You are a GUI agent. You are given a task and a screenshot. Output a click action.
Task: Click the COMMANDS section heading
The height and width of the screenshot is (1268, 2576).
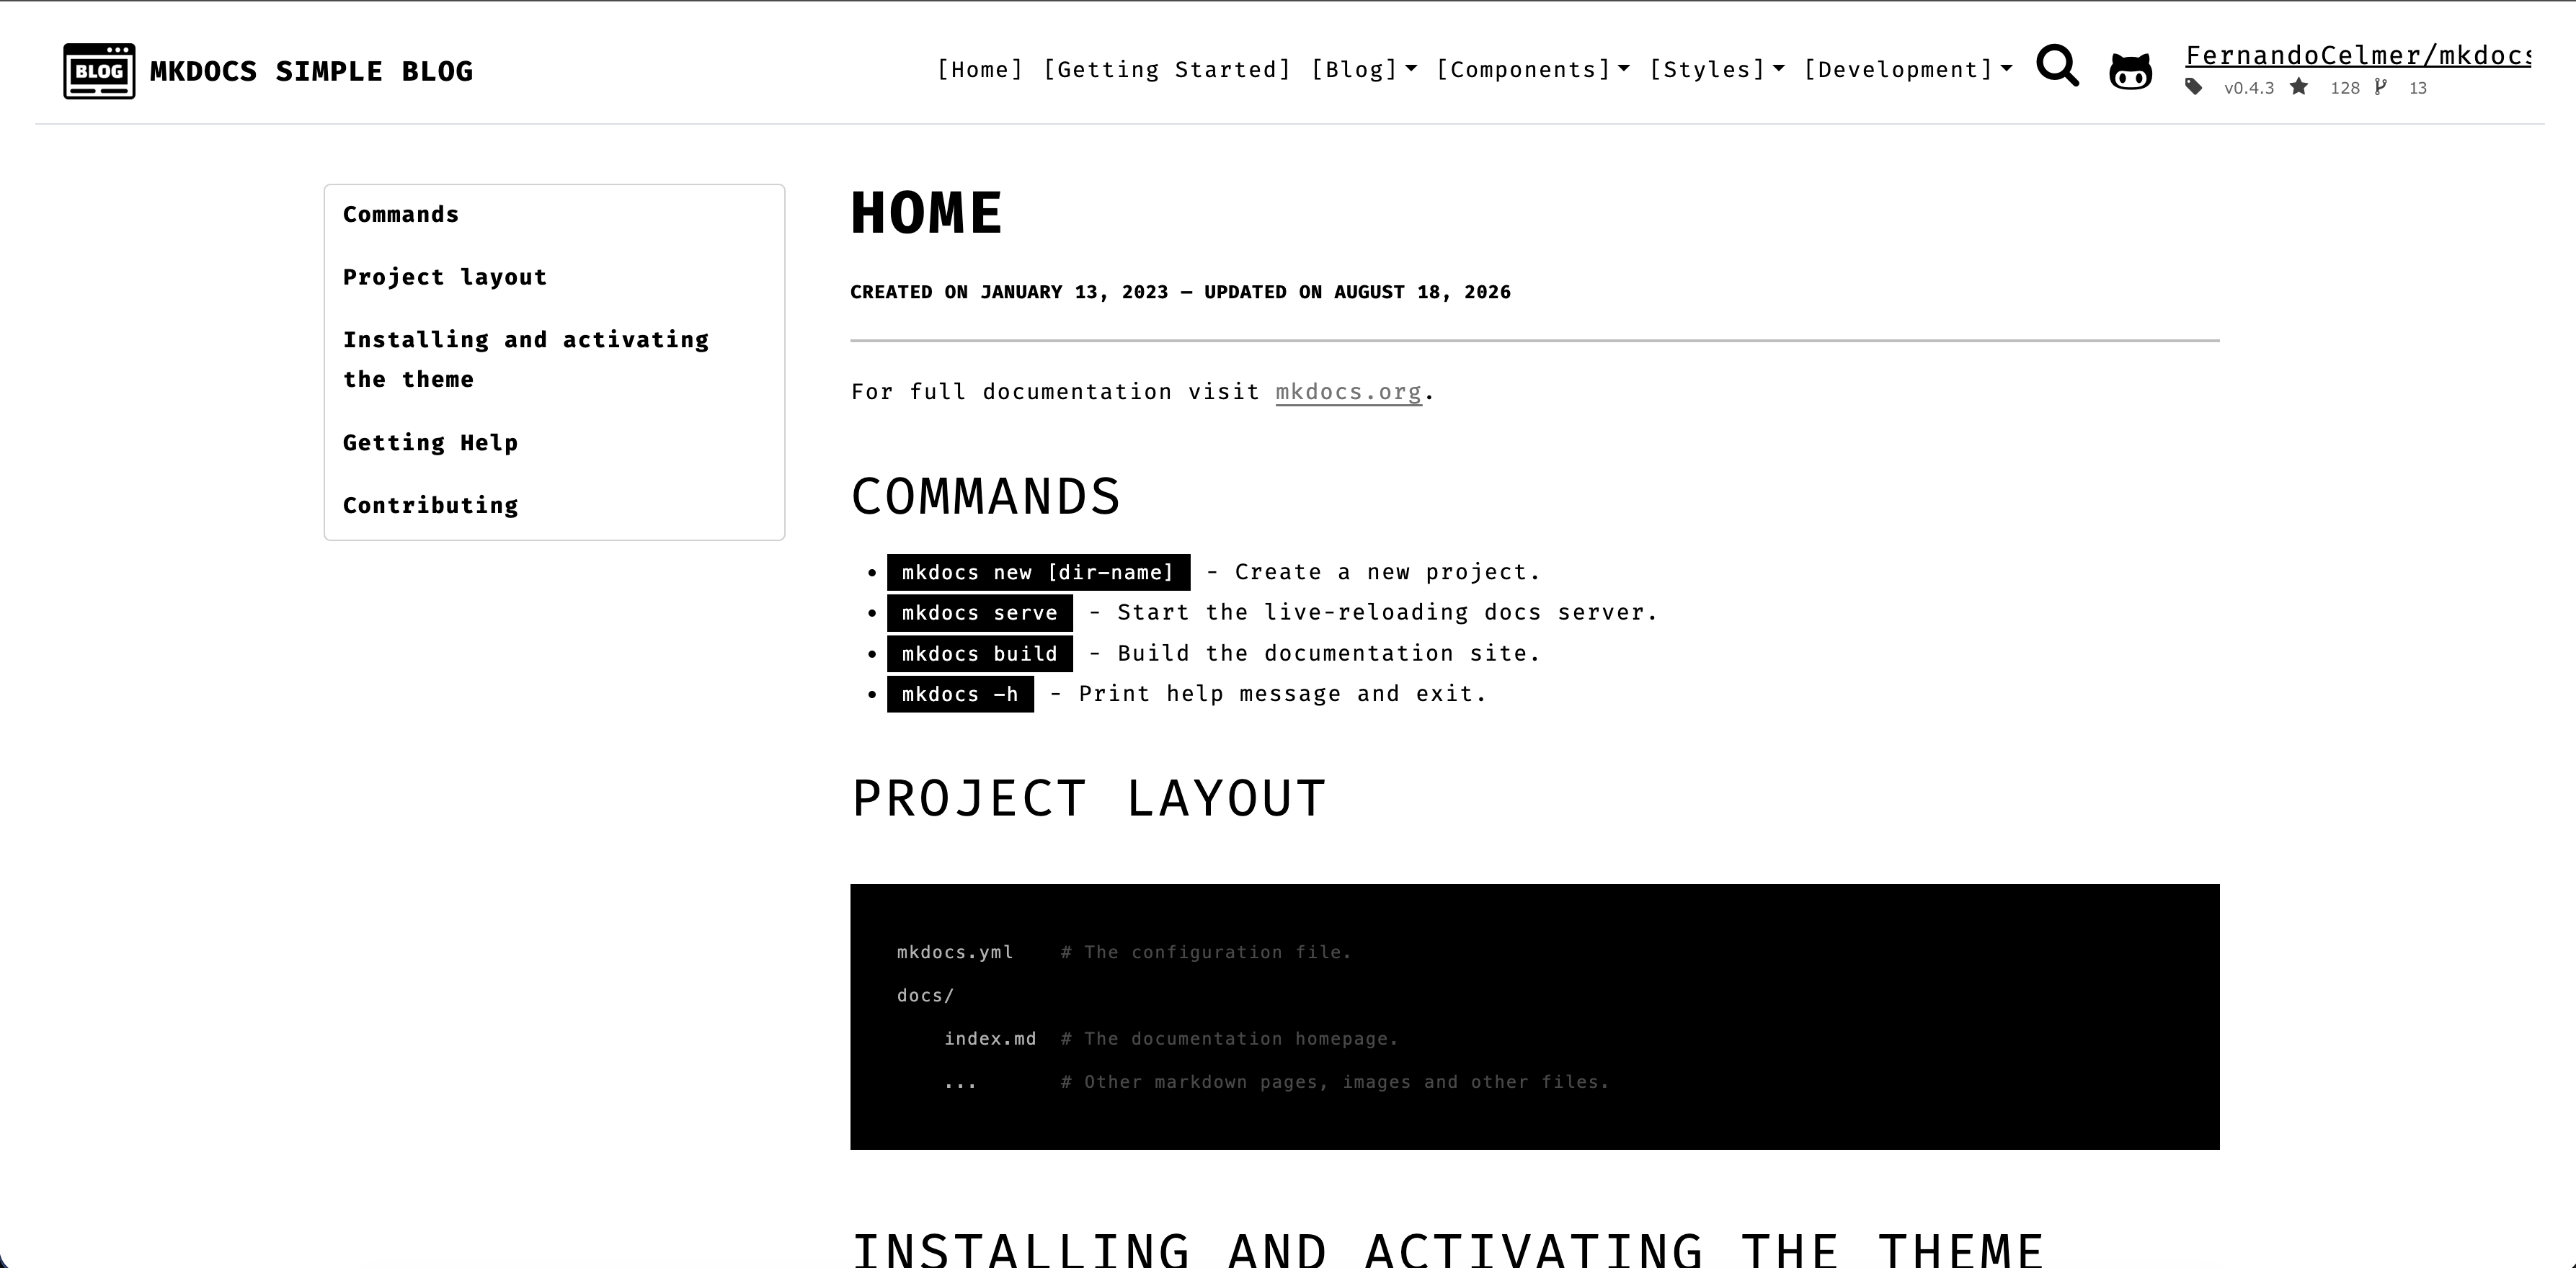pyautogui.click(x=985, y=496)
